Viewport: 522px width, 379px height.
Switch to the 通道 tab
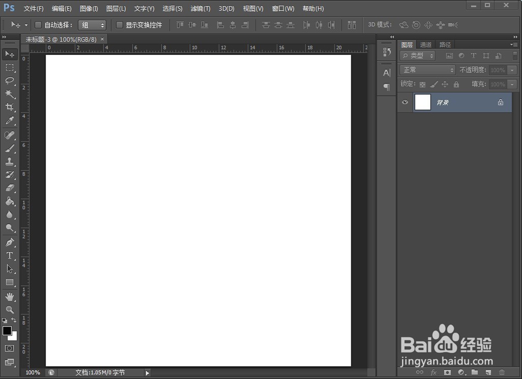[x=425, y=44]
